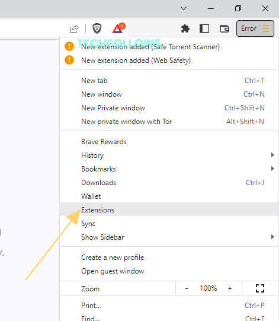Click the Safe Torrent Scanner warning icon
Screen dimensions: 279x321
(69, 46)
